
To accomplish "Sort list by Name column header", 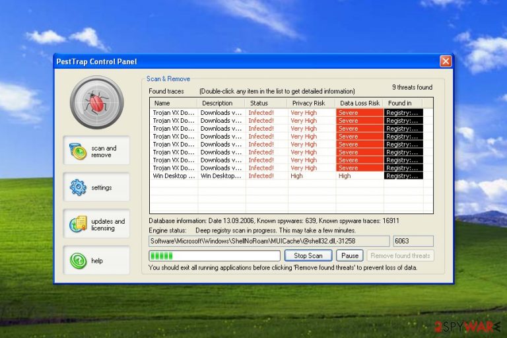I will (x=174, y=103).
